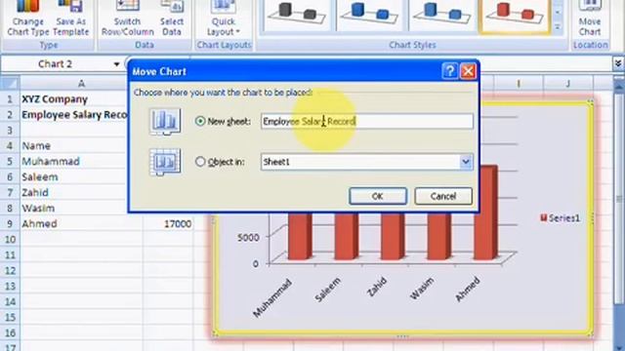Click Switch Row/Column icon
The width and height of the screenshot is (625, 351).
(128, 19)
